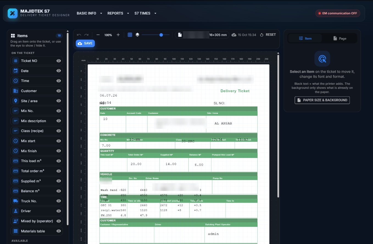Image resolution: width=373 pixels, height=244 pixels.
Task: Click the undo arrow in the toolbar
Action: coord(79,35)
